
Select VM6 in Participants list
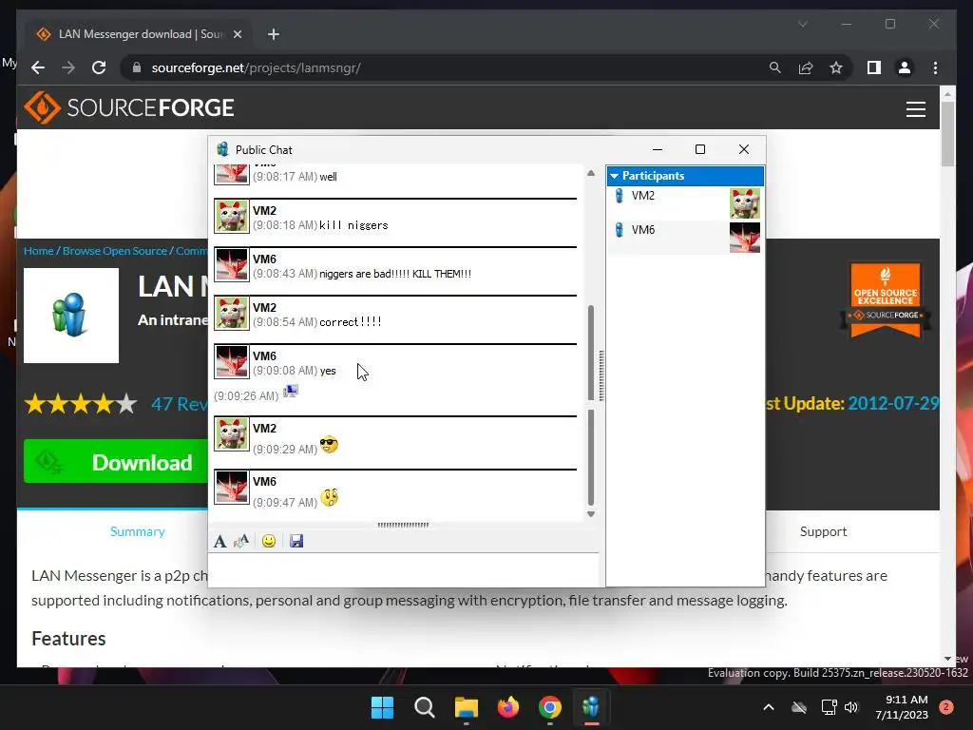tap(685, 237)
